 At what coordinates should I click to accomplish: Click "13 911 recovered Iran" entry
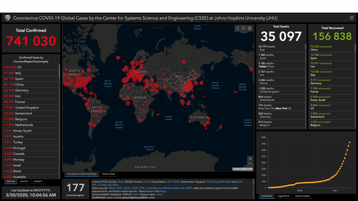[x=332, y=65]
